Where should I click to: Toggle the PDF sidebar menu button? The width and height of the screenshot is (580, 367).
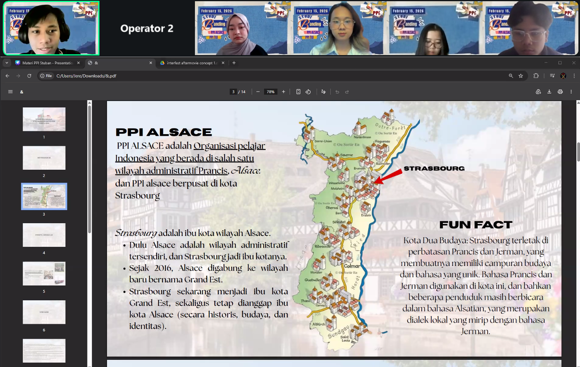click(x=10, y=92)
